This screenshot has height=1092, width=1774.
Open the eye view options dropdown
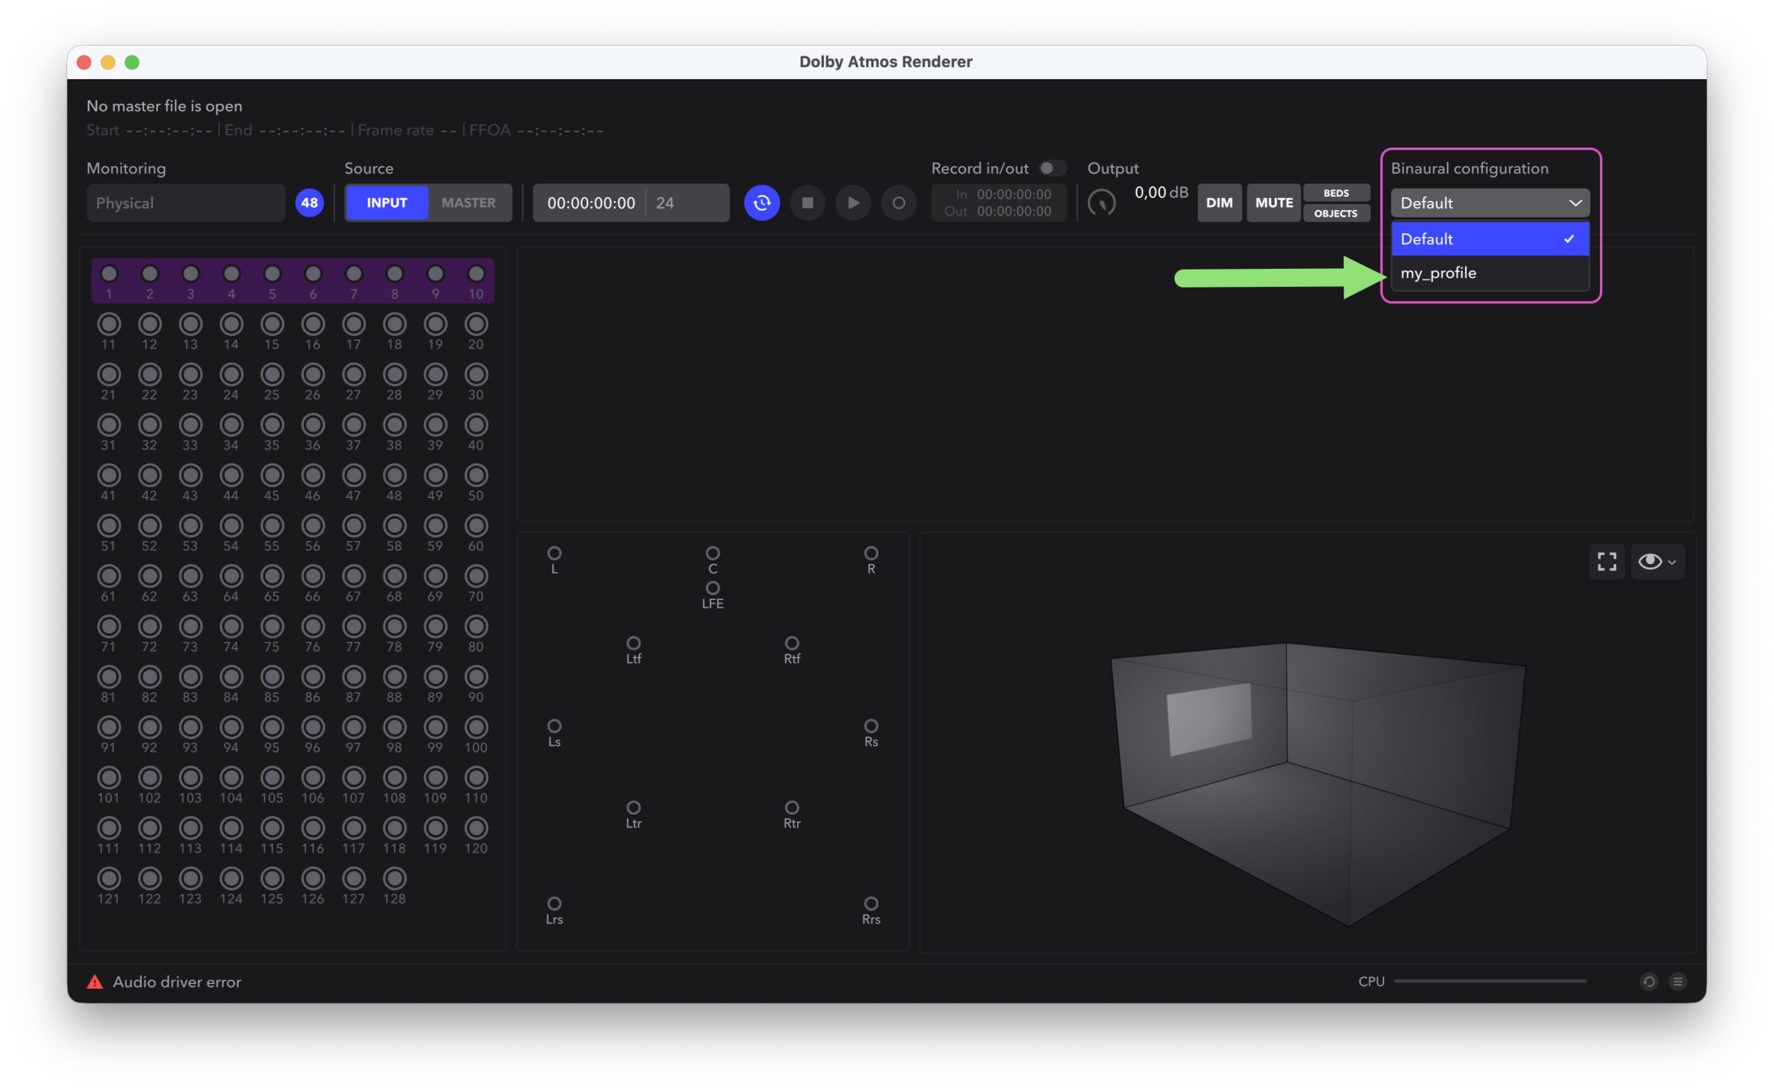(1657, 561)
